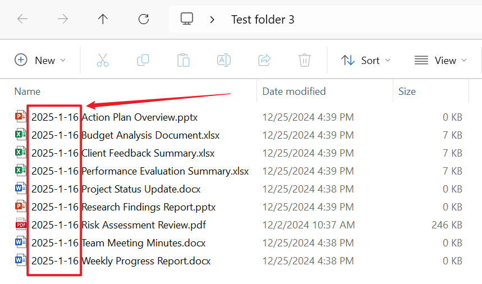Click Test folder 3 in address bar
Viewport: 482px width, 284px height.
263,20
